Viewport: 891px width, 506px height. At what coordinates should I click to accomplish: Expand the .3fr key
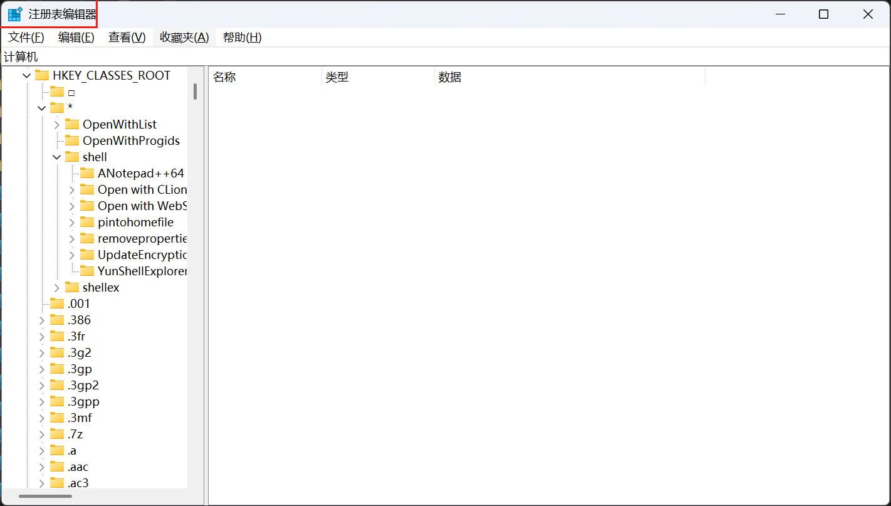41,337
